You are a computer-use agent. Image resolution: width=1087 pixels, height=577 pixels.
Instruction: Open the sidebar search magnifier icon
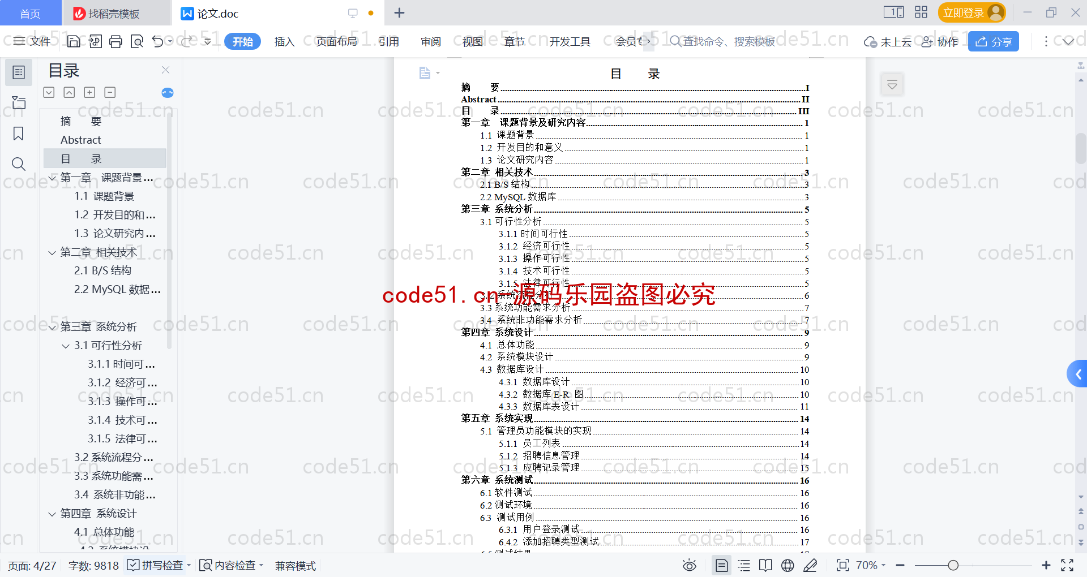tap(19, 164)
